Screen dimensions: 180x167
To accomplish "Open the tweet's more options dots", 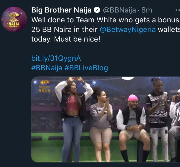I will click(x=177, y=10).
